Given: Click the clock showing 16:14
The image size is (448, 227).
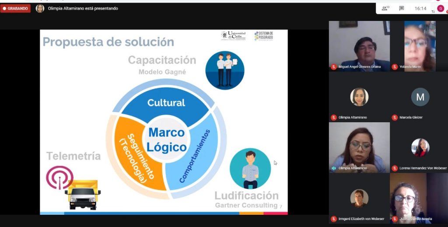Looking at the screenshot, I should (x=420, y=8).
